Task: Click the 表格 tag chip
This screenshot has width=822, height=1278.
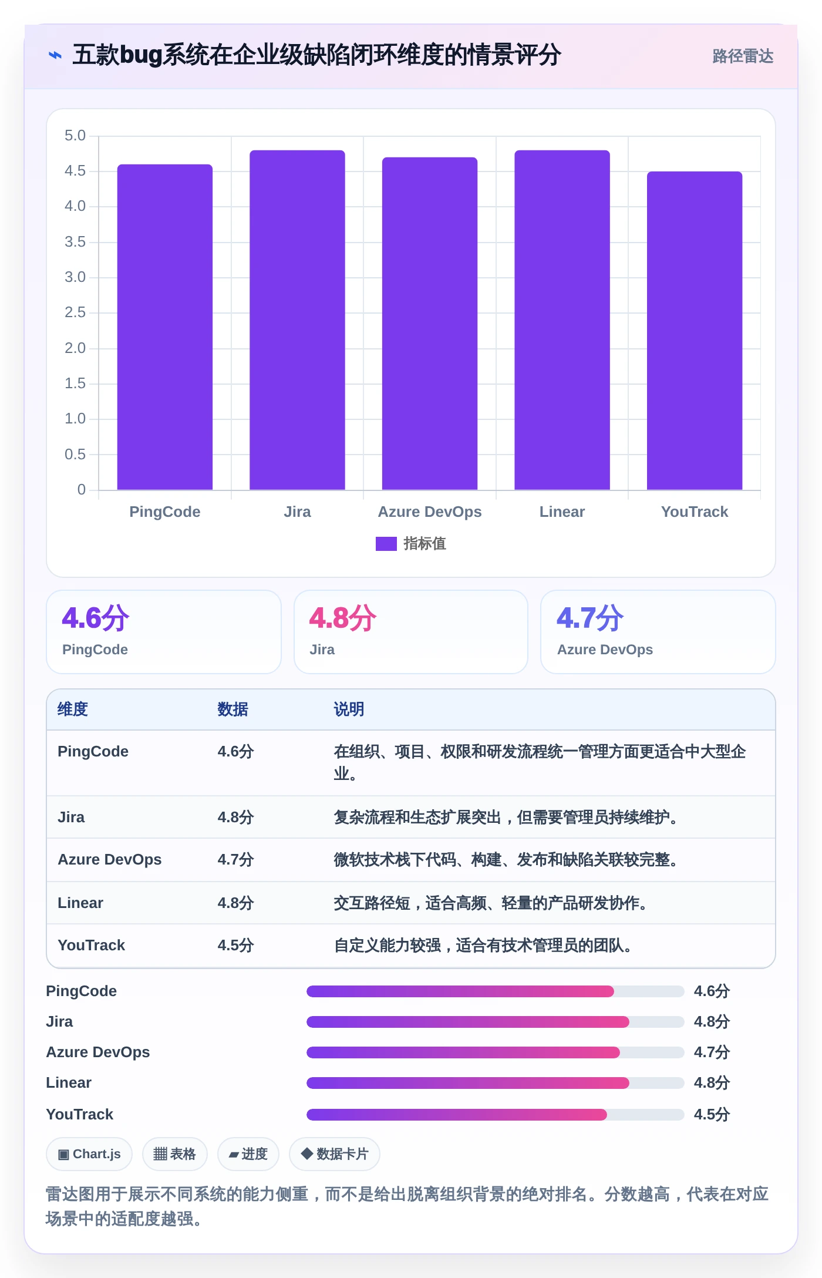Action: 175,1154
